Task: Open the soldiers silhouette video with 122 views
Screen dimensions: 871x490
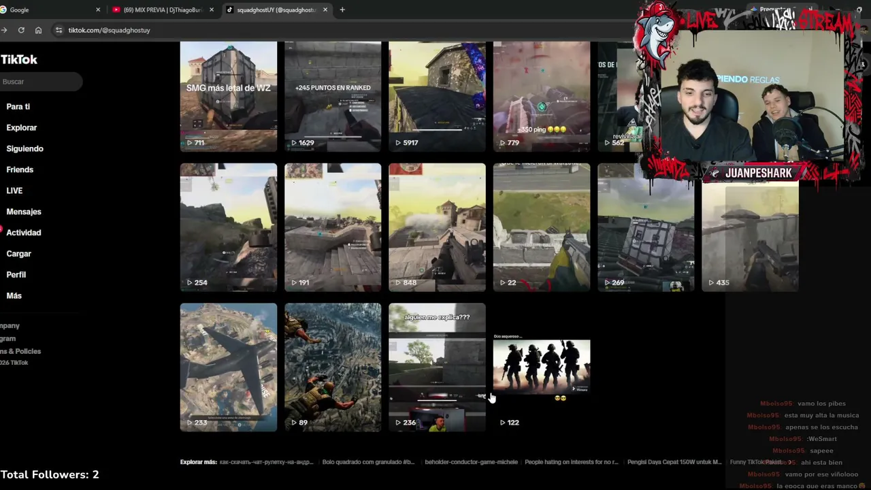Action: coord(542,367)
